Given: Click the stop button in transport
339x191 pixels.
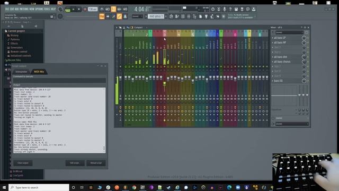Looking at the screenshot, I should tap(79, 9).
